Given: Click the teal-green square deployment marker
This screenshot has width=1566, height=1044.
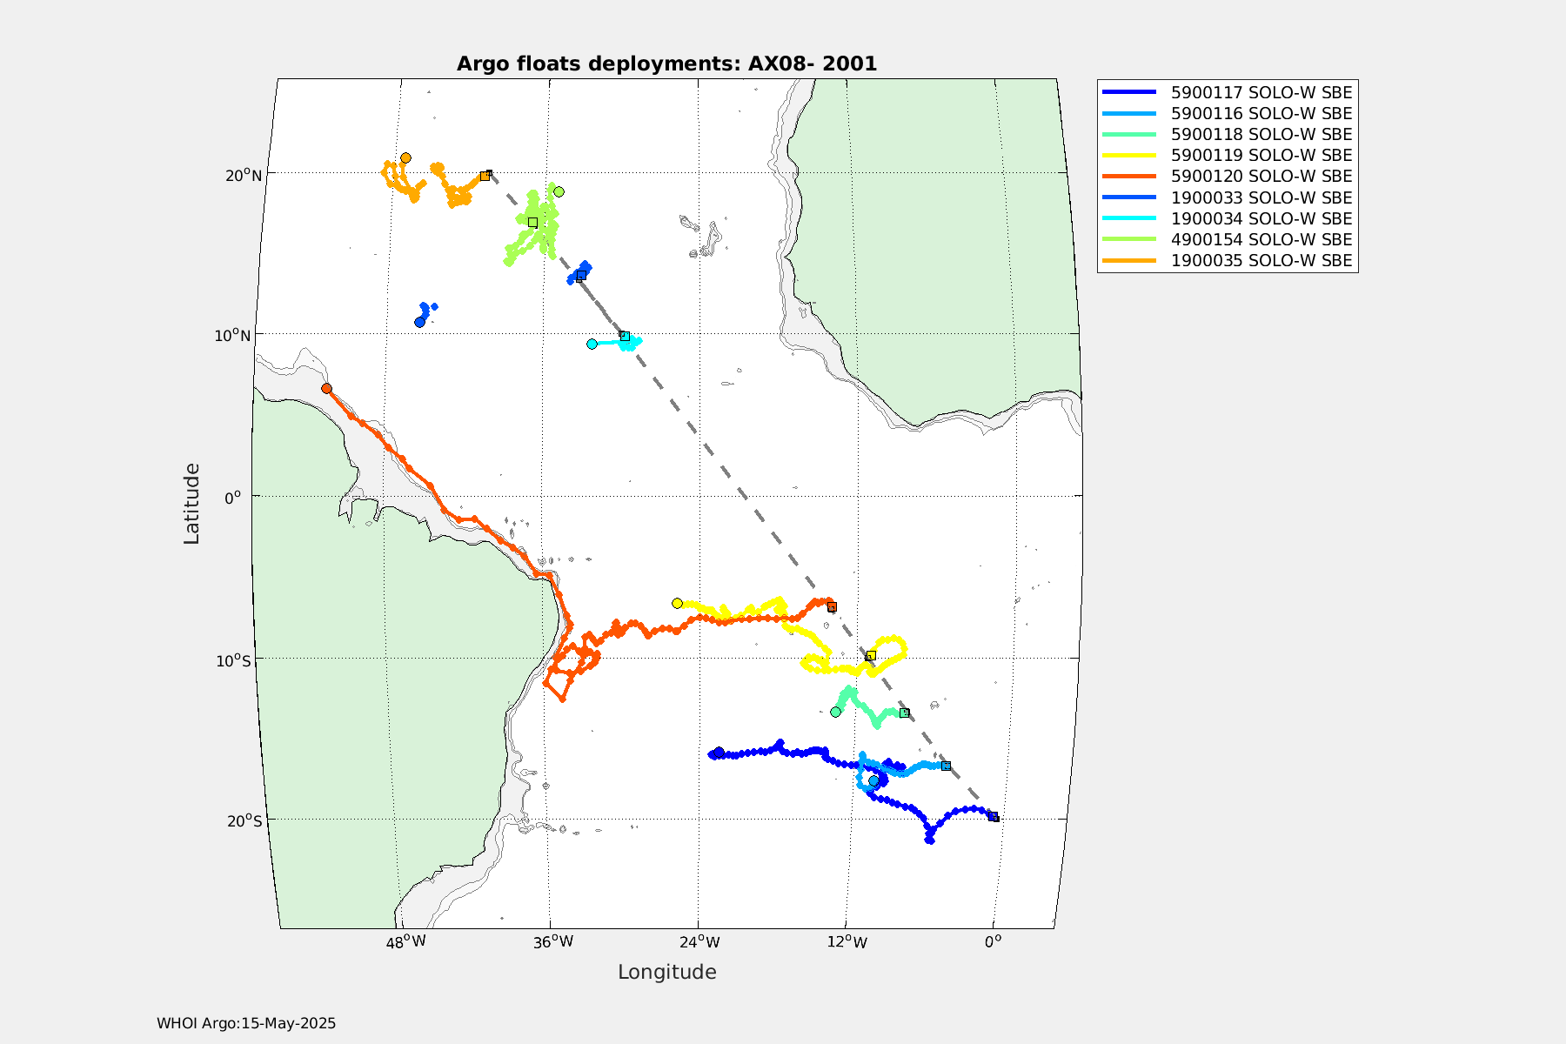Looking at the screenshot, I should click(905, 713).
